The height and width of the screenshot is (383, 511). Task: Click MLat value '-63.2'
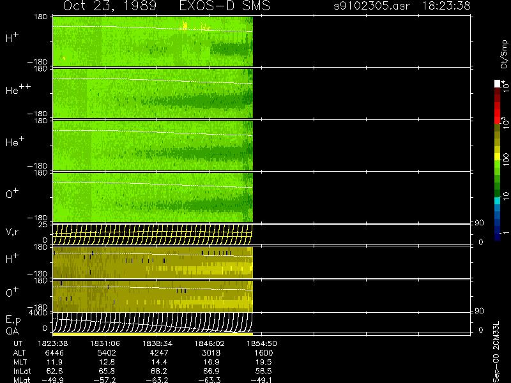tap(157, 380)
